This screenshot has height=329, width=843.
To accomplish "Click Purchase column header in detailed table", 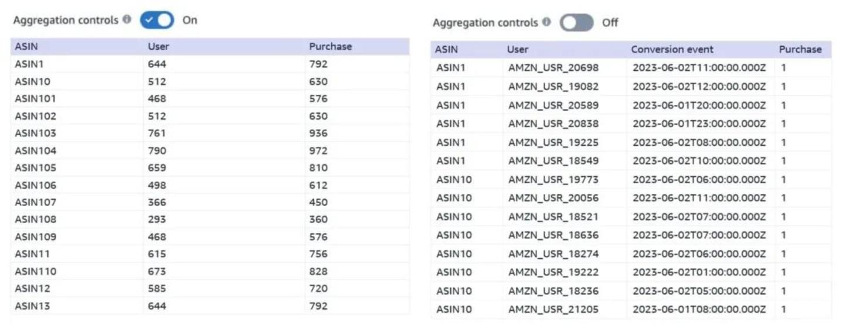I will pos(800,49).
